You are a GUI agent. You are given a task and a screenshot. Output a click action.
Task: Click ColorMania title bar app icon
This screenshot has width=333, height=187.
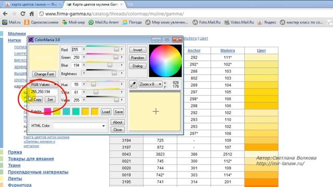31,39
